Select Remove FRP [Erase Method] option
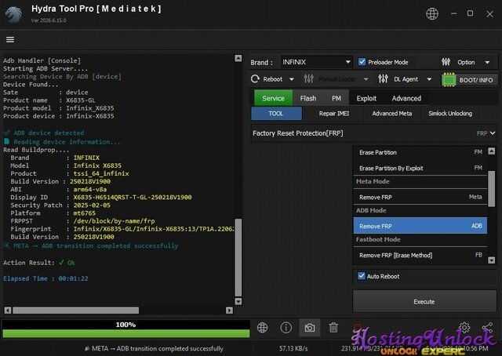This screenshot has height=356, width=502. pyautogui.click(x=420, y=255)
